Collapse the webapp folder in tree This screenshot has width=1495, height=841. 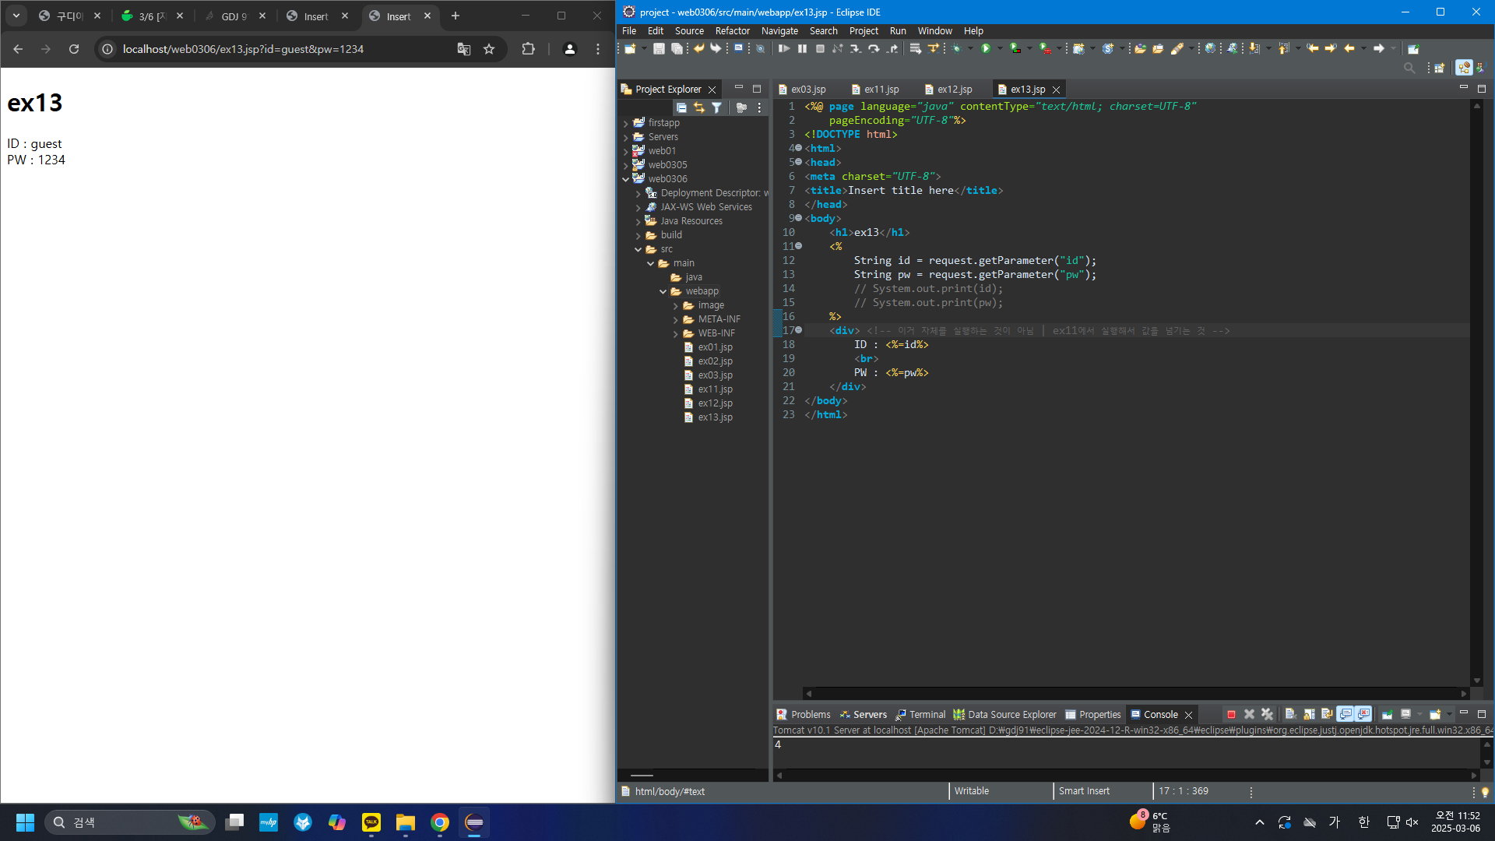[x=663, y=291]
